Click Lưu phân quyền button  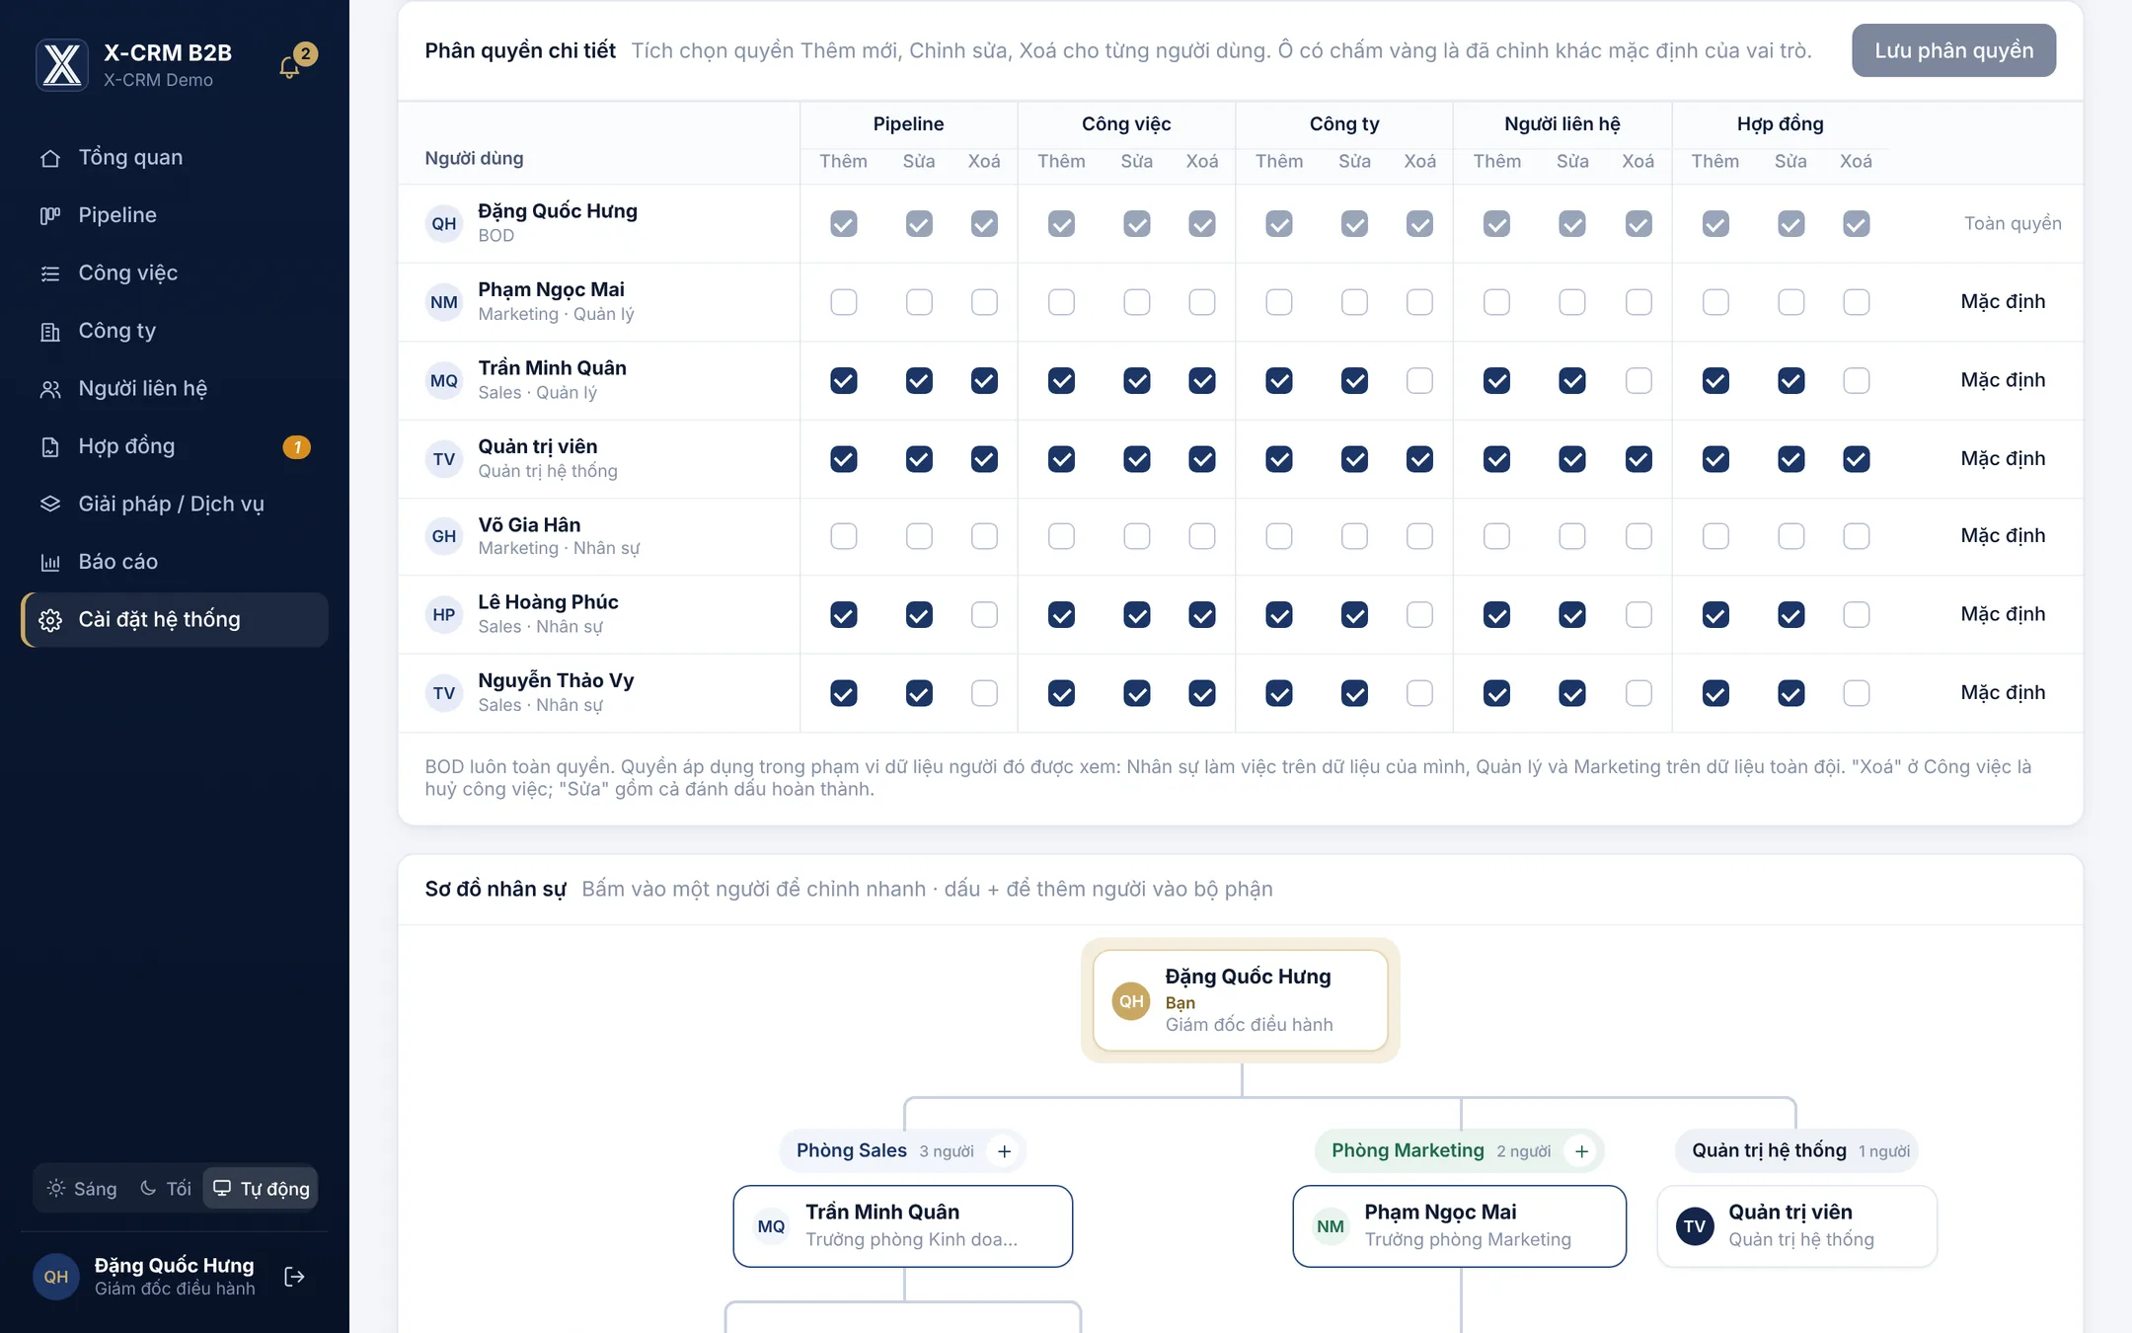coord(1953,50)
